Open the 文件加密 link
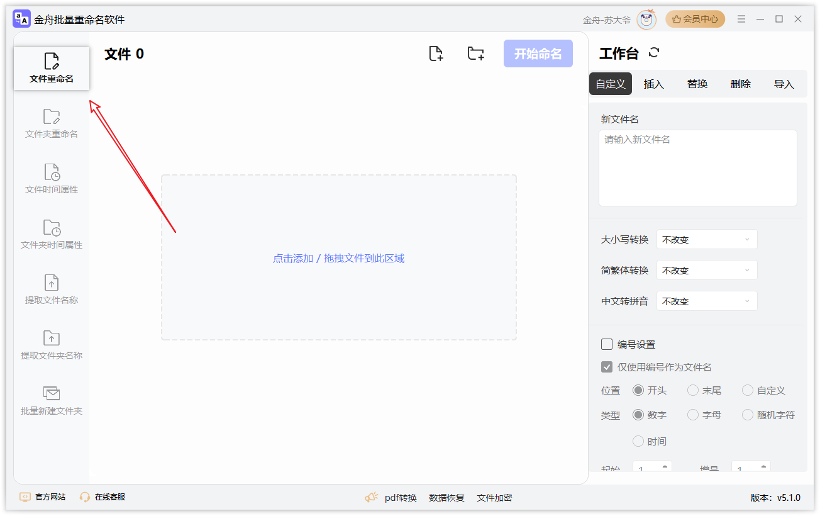 (x=494, y=498)
